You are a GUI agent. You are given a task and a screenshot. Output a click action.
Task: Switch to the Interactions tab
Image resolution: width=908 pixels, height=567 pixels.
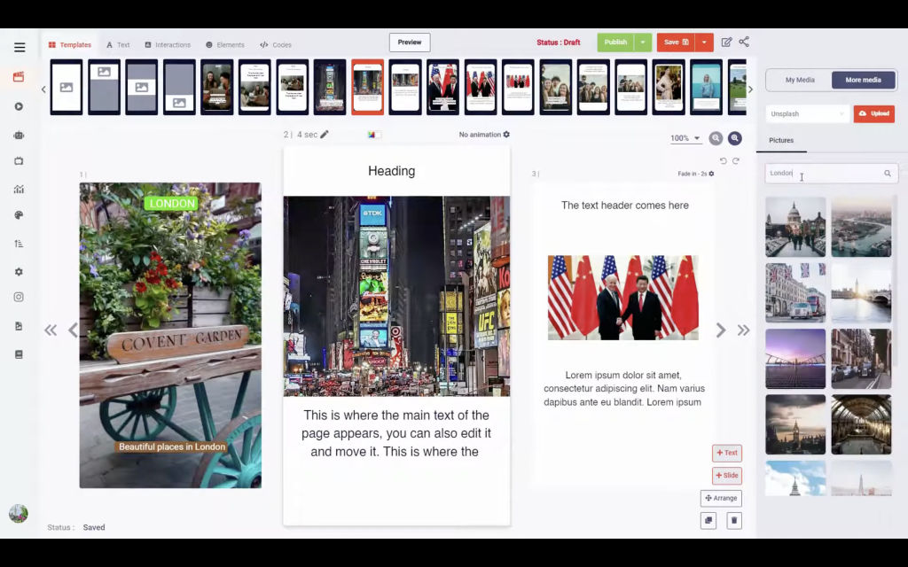[168, 44]
